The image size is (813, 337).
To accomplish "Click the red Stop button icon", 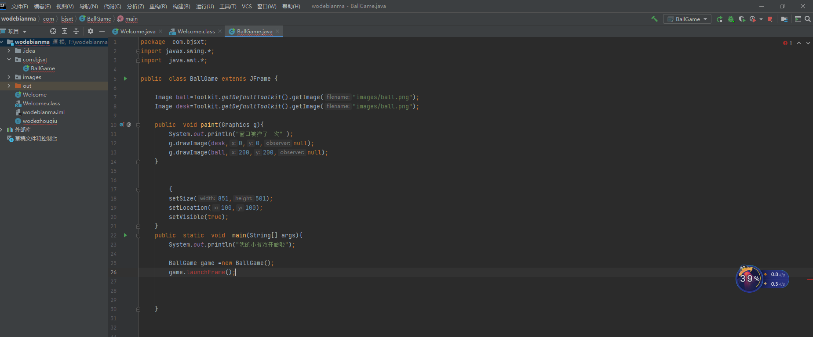I will (x=770, y=19).
